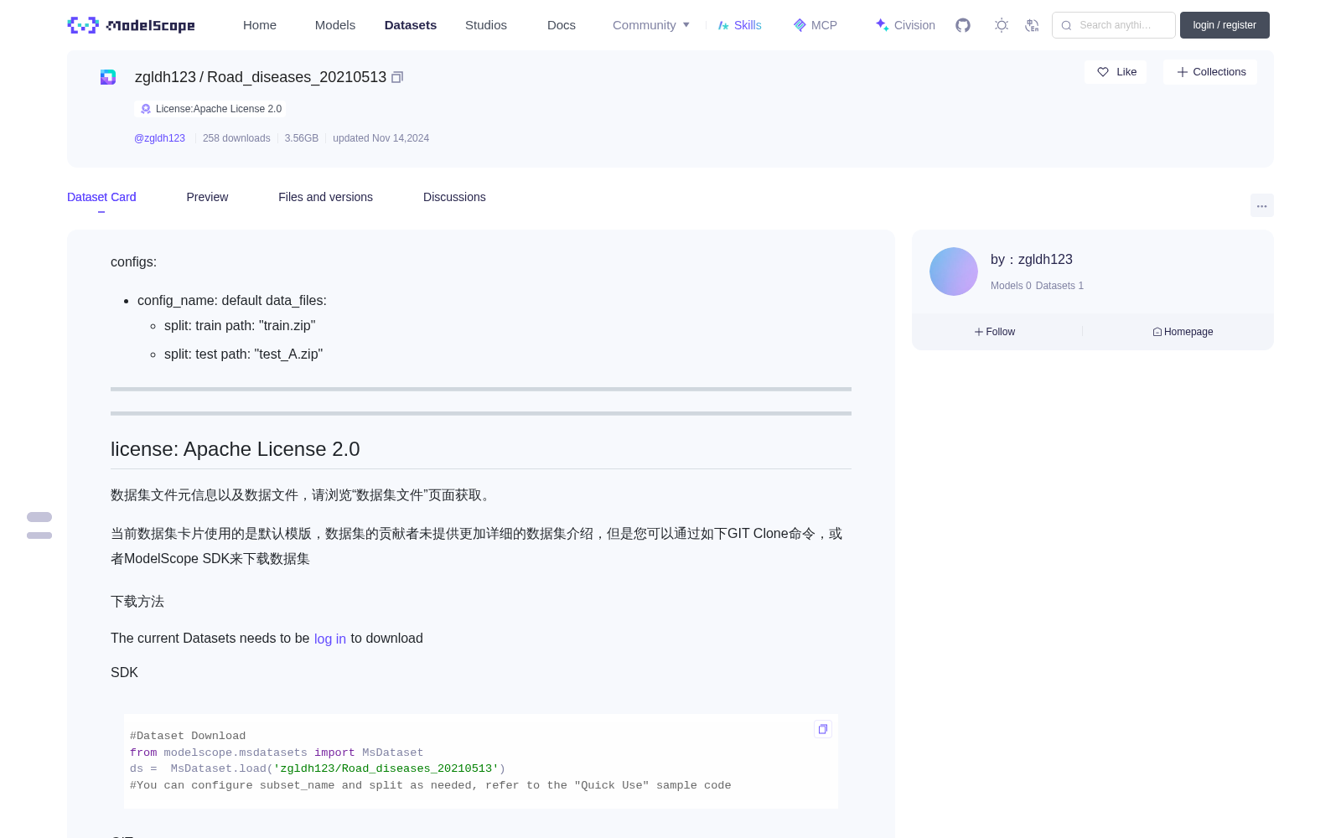Click the dataset avatar icon beside title
This screenshot has height=838, width=1341.
pyautogui.click(x=108, y=77)
